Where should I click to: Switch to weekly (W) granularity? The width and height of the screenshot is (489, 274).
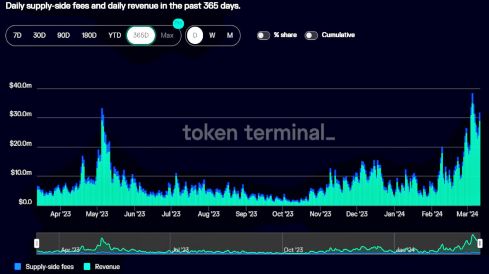click(x=212, y=35)
